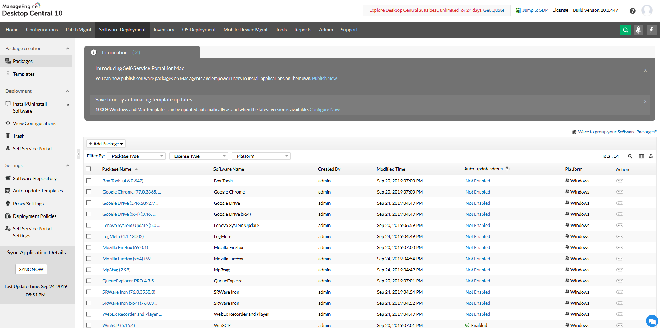Collapse the Package creation section
The width and height of the screenshot is (660, 328).
67,48
